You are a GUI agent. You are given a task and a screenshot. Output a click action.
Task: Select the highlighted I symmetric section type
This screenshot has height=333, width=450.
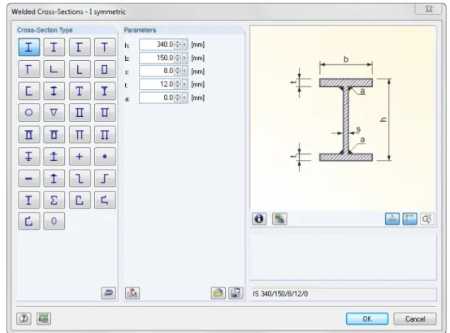28,47
